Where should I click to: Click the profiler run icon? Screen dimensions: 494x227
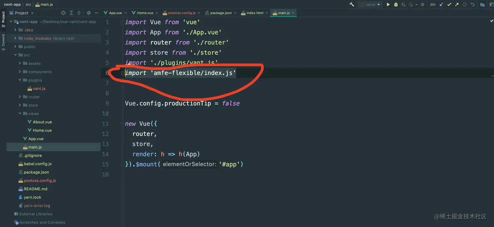(411, 5)
